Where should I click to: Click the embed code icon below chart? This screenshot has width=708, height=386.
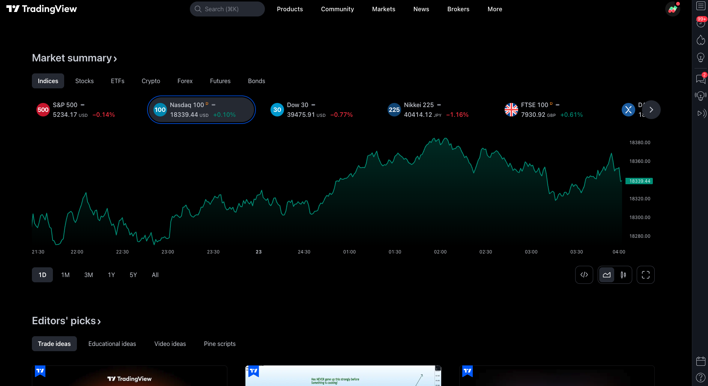584,275
